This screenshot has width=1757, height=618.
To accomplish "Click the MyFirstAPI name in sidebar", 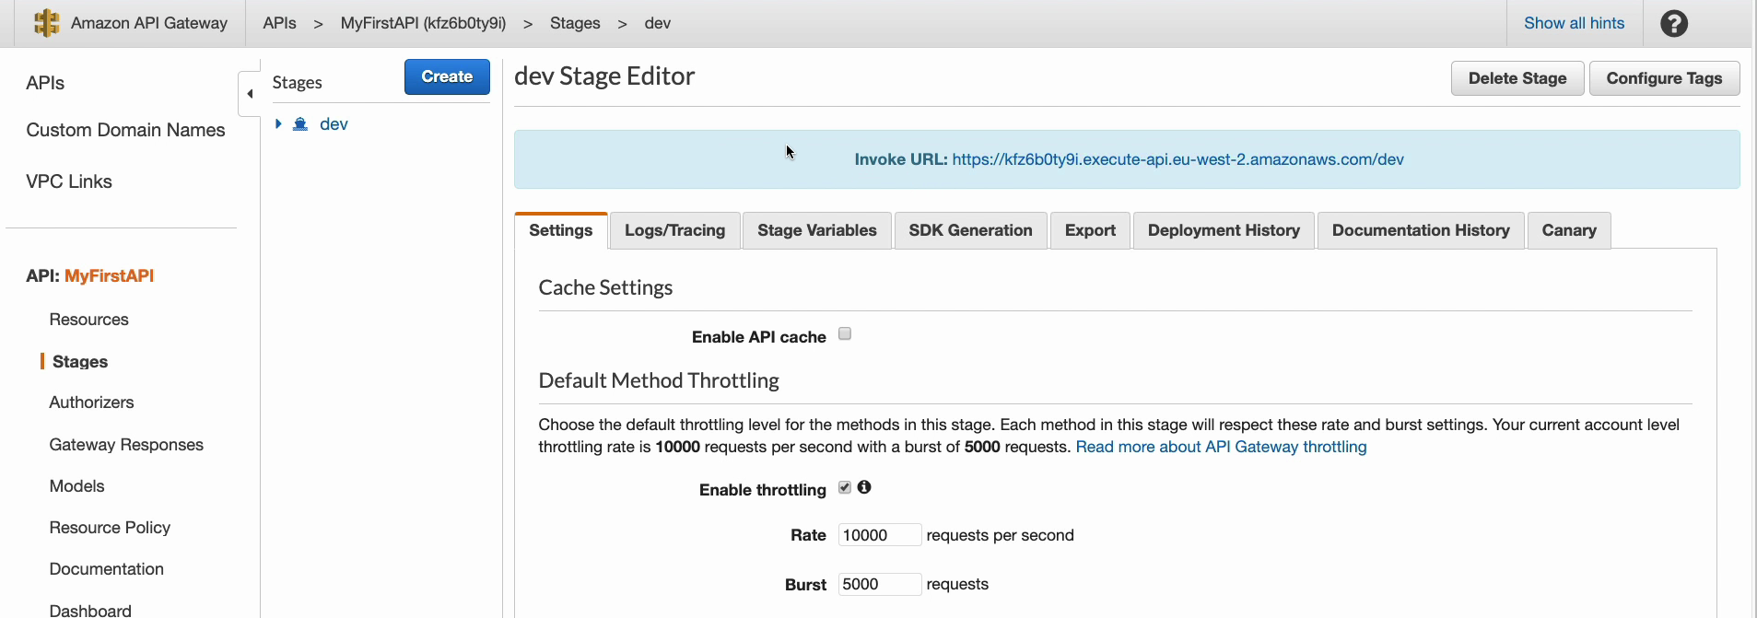I will click(x=110, y=276).
